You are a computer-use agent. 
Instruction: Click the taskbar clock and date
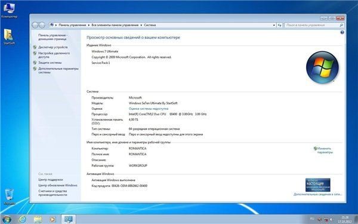coord(345,219)
